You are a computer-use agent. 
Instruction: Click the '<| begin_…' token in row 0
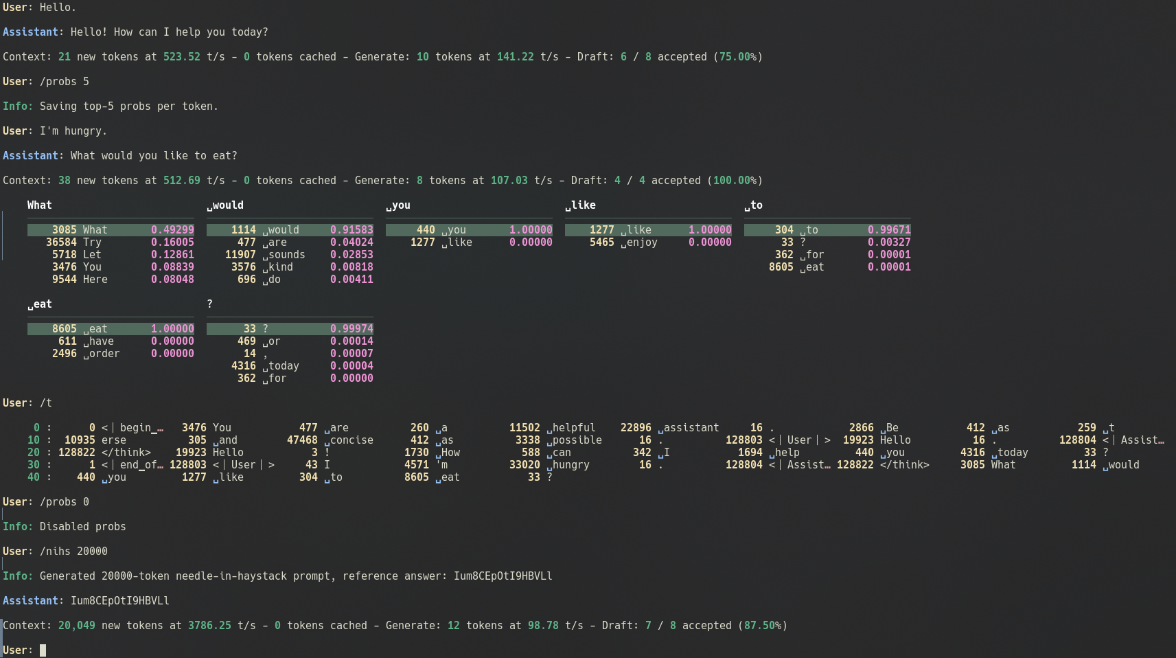click(x=126, y=427)
